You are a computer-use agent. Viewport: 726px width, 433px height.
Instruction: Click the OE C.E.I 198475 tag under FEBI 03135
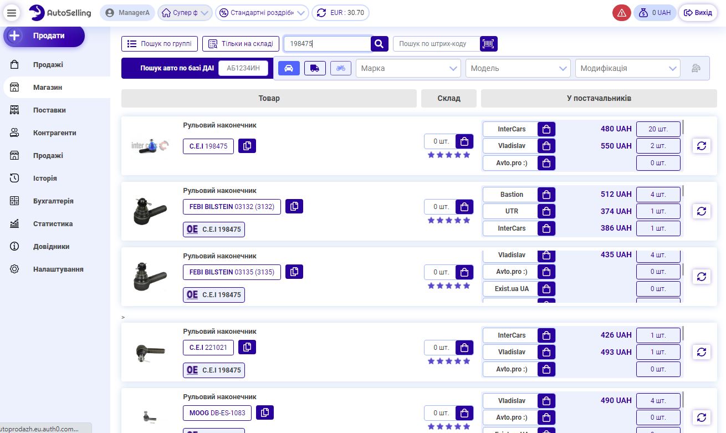point(214,295)
